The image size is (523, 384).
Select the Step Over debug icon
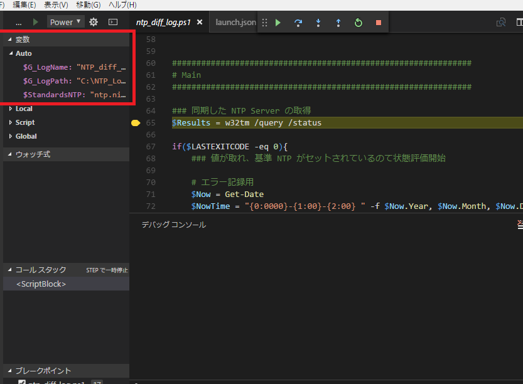tap(298, 21)
